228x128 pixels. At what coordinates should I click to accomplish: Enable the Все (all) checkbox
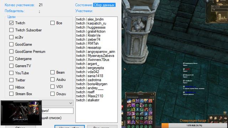[x=52, y=23]
